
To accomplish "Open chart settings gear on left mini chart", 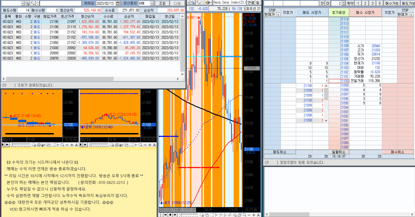I will 39,145.
